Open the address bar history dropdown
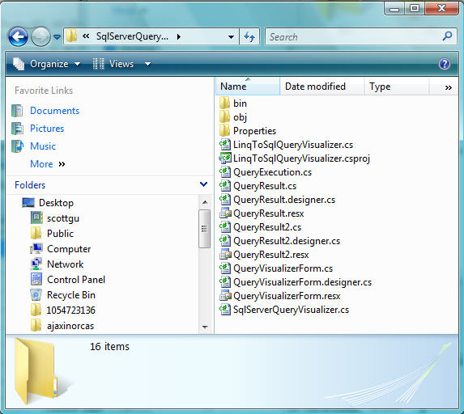Image resolution: width=464 pixels, height=414 pixels. click(231, 37)
